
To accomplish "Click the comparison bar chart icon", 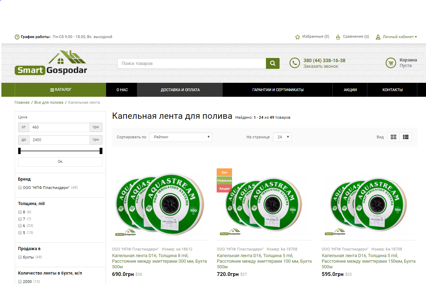I will point(338,37).
